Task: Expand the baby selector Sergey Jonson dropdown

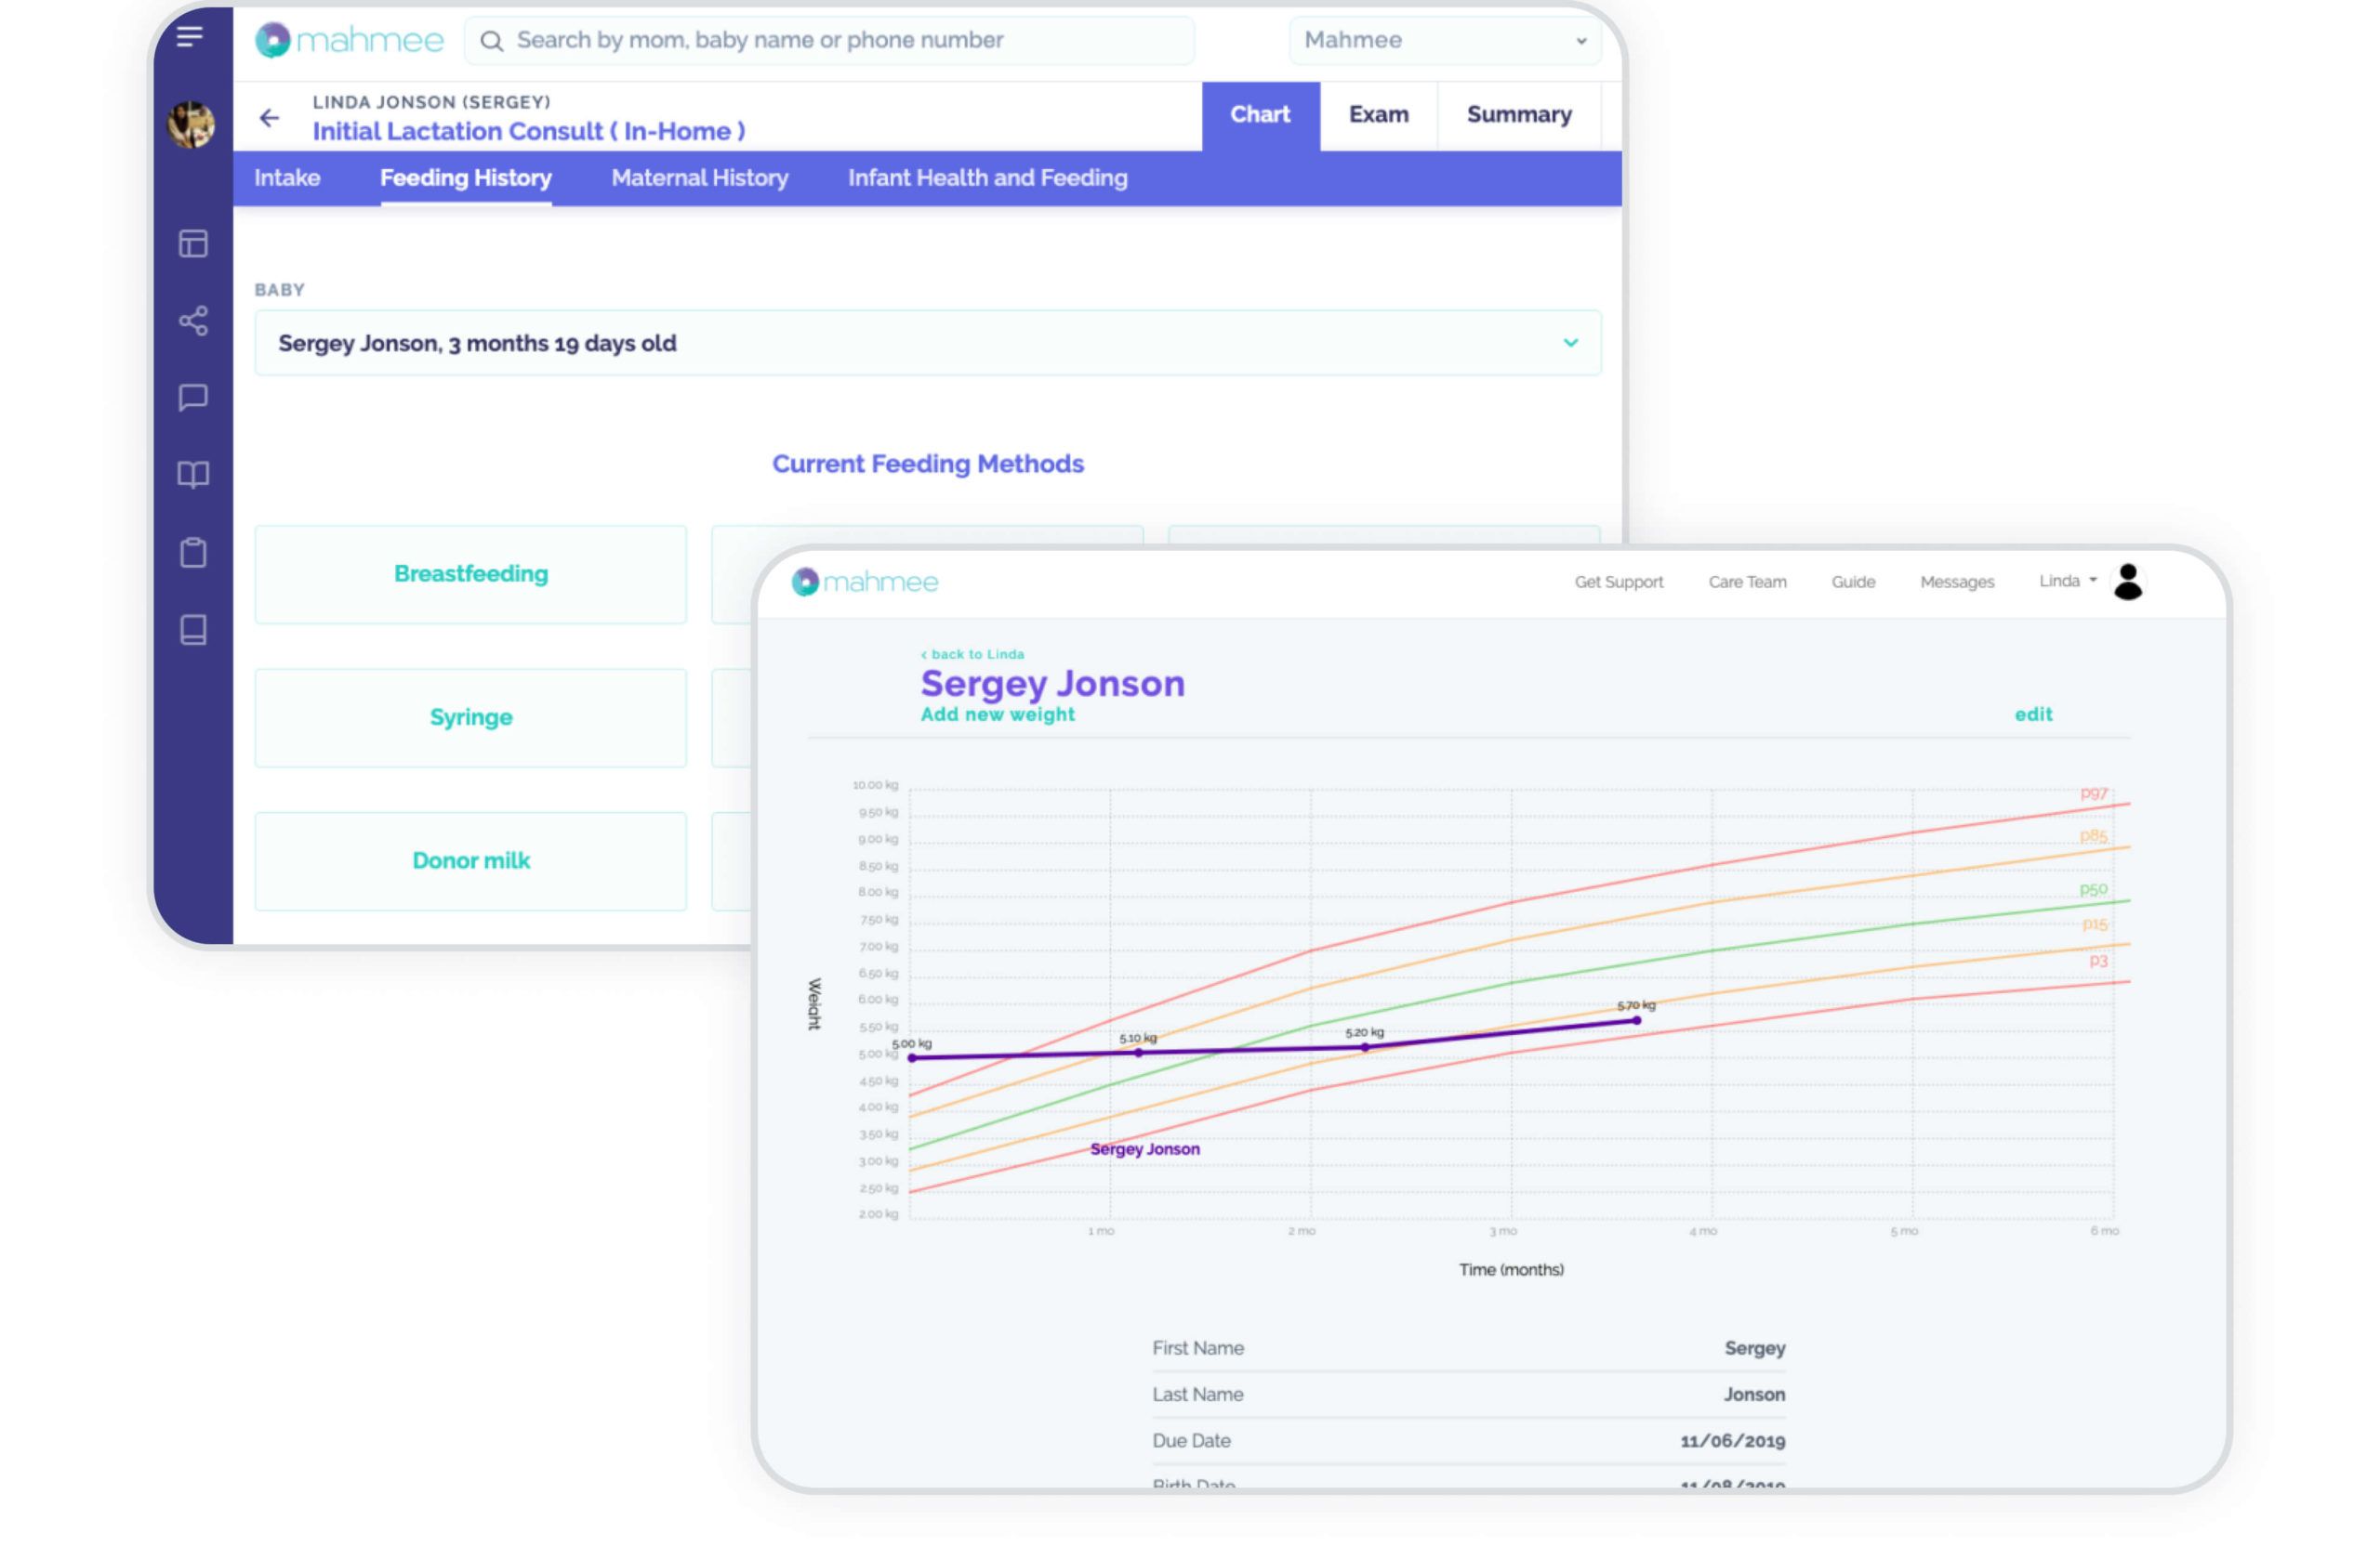Action: point(928,343)
